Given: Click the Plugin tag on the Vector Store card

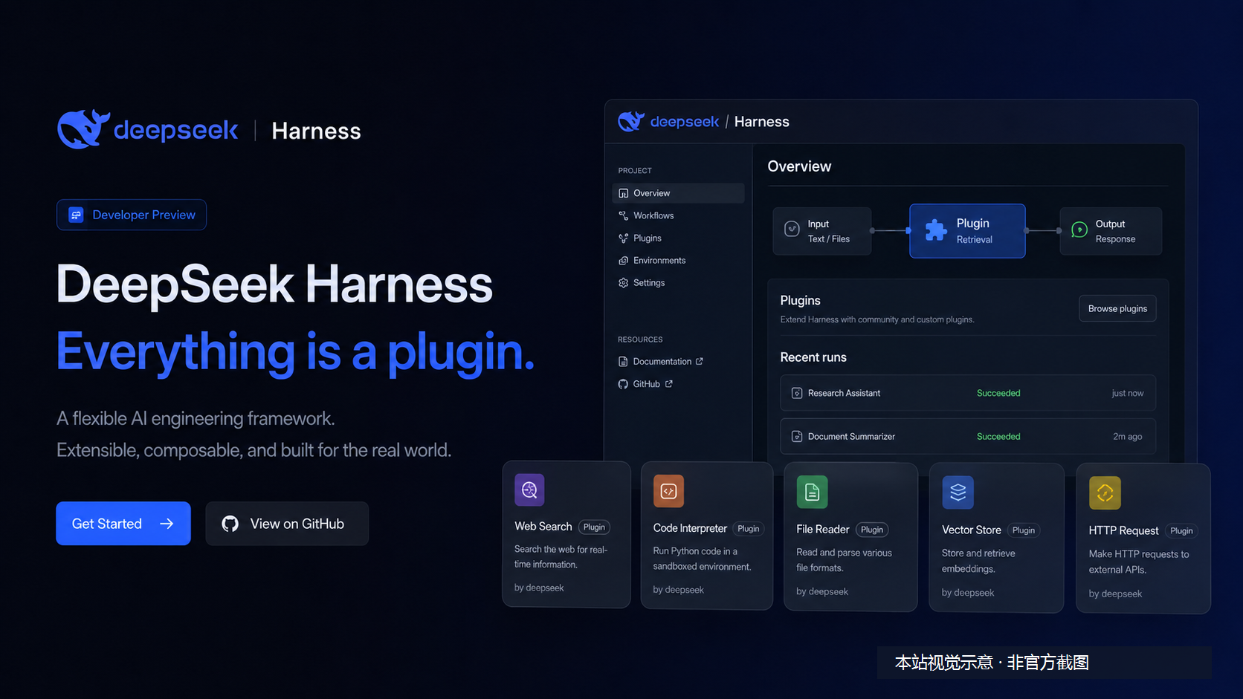Looking at the screenshot, I should (1024, 530).
